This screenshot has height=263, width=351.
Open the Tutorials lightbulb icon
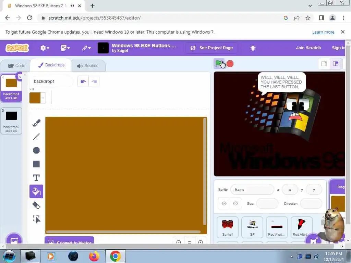pyautogui.click(x=253, y=48)
